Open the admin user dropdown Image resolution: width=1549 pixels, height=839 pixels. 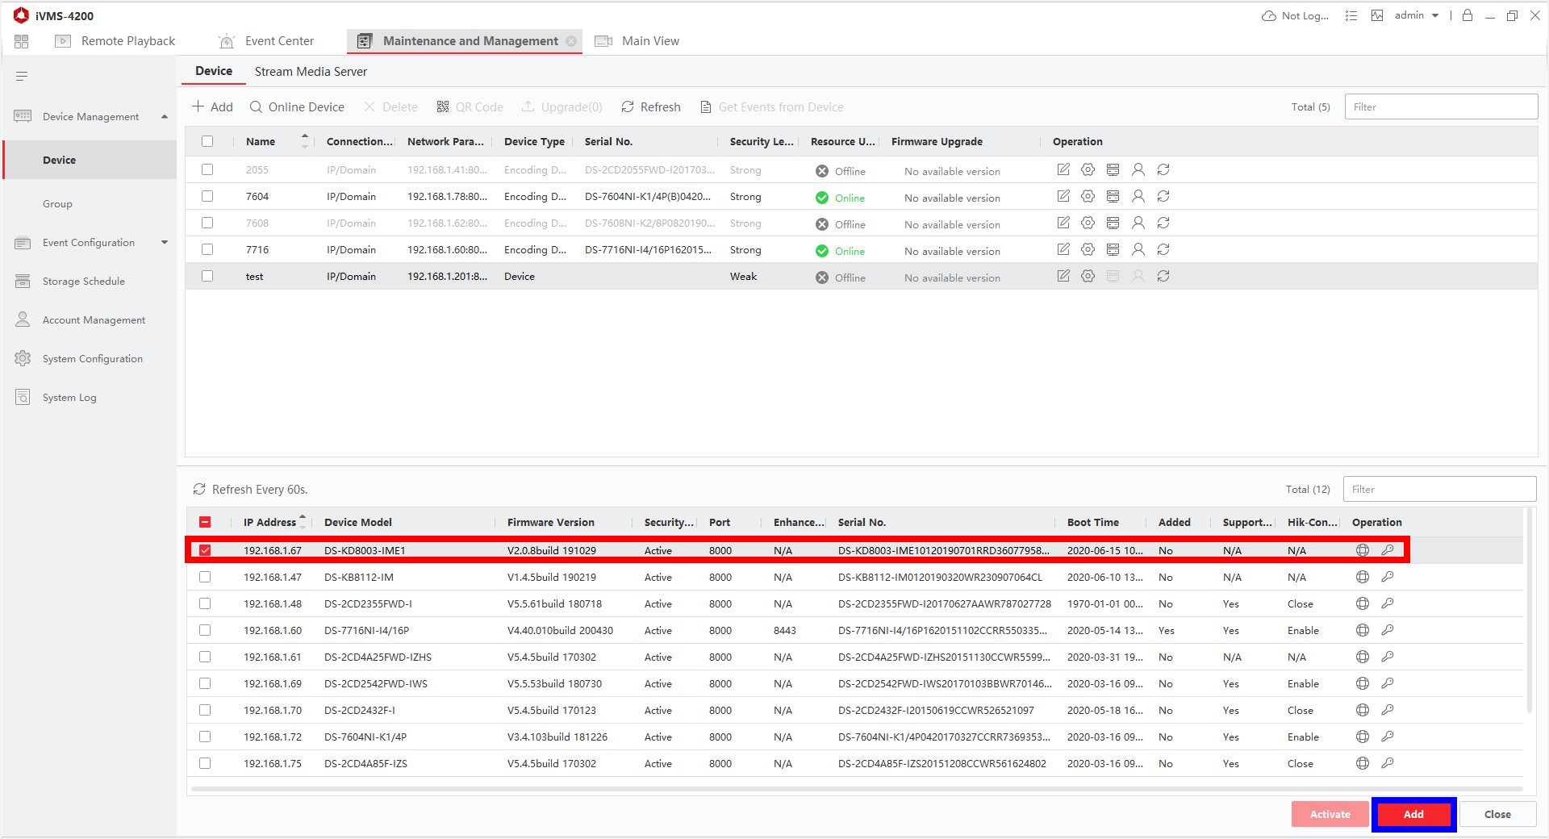point(1417,15)
